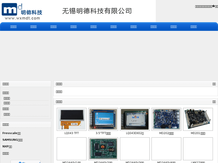
Task: Open the blank I.MX27 product thumbnail
Action: point(198,149)
